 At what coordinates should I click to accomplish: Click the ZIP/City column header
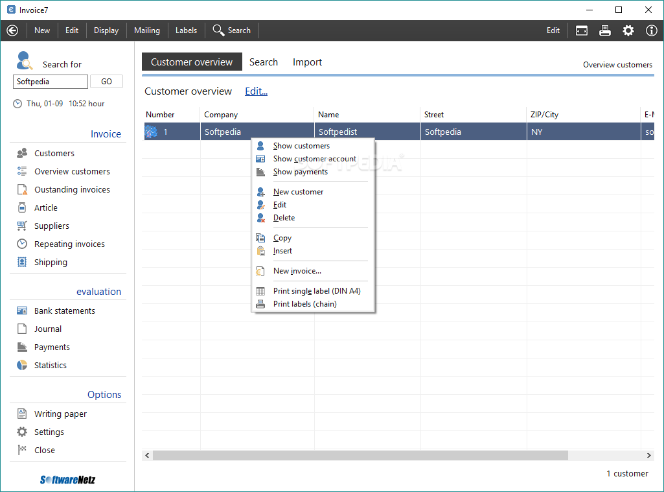pos(584,115)
